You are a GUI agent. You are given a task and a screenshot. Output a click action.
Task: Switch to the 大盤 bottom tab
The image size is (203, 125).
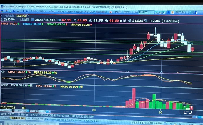click(x=28, y=119)
